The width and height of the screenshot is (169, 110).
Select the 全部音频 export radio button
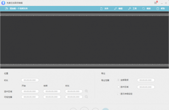(118, 80)
